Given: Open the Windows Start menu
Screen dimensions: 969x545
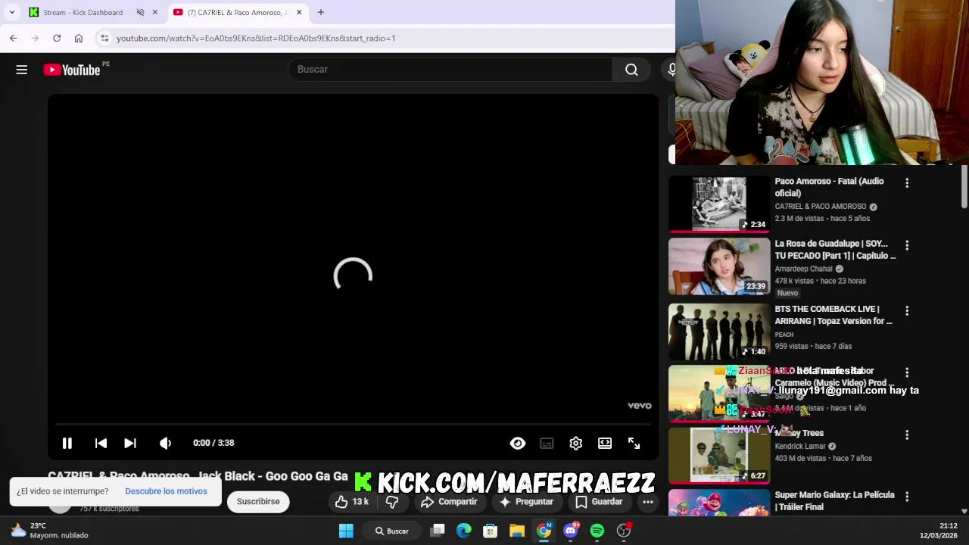Looking at the screenshot, I should [x=346, y=531].
